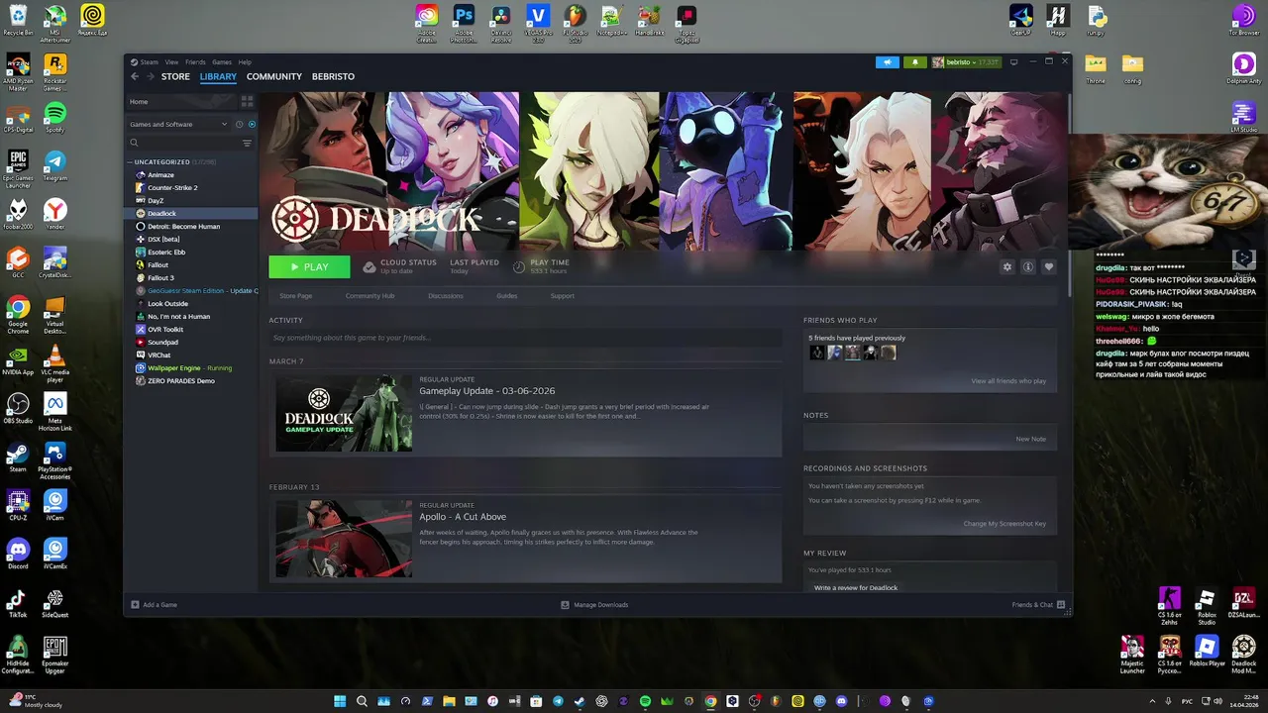Go to the COMMUNITY tab
Image resolution: width=1268 pixels, height=713 pixels.
click(x=274, y=76)
